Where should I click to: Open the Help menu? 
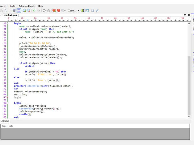(x=40, y=6)
